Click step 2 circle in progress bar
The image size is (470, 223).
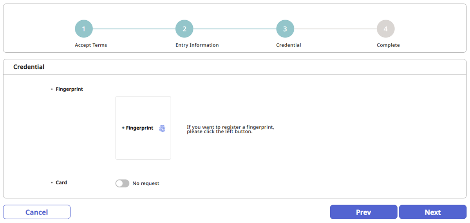(x=184, y=29)
